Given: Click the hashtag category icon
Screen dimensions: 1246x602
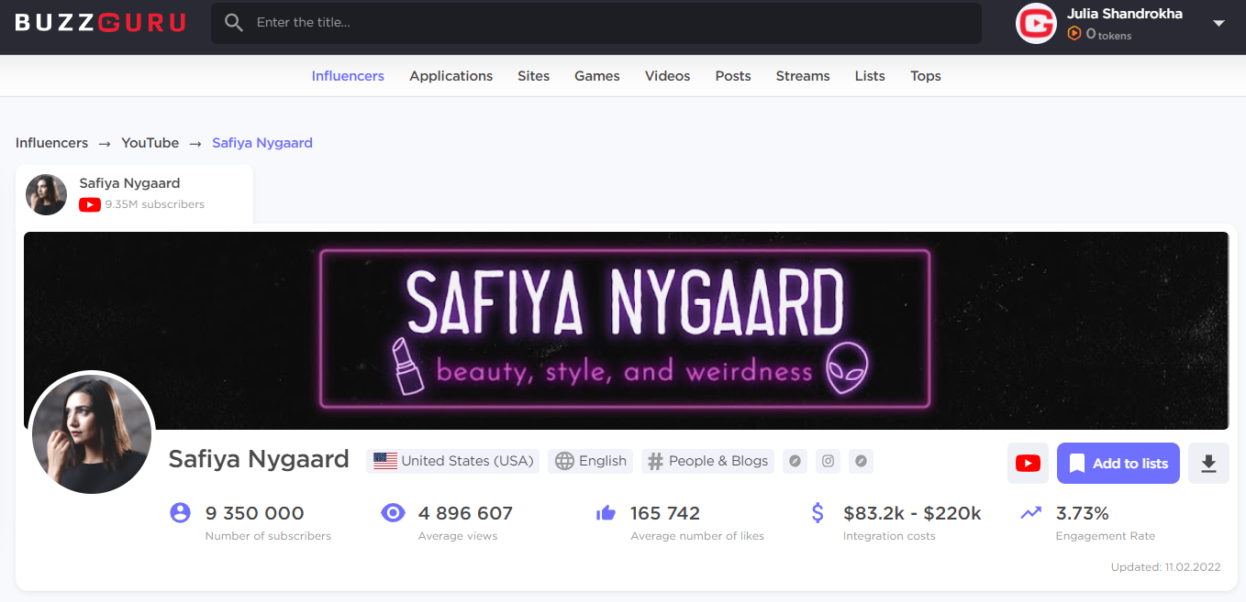Looking at the screenshot, I should tap(655, 461).
